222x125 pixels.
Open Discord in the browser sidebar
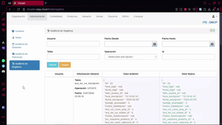pos(3,71)
